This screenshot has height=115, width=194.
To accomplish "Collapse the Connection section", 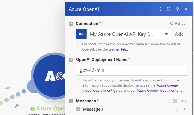I will tap(71, 24).
